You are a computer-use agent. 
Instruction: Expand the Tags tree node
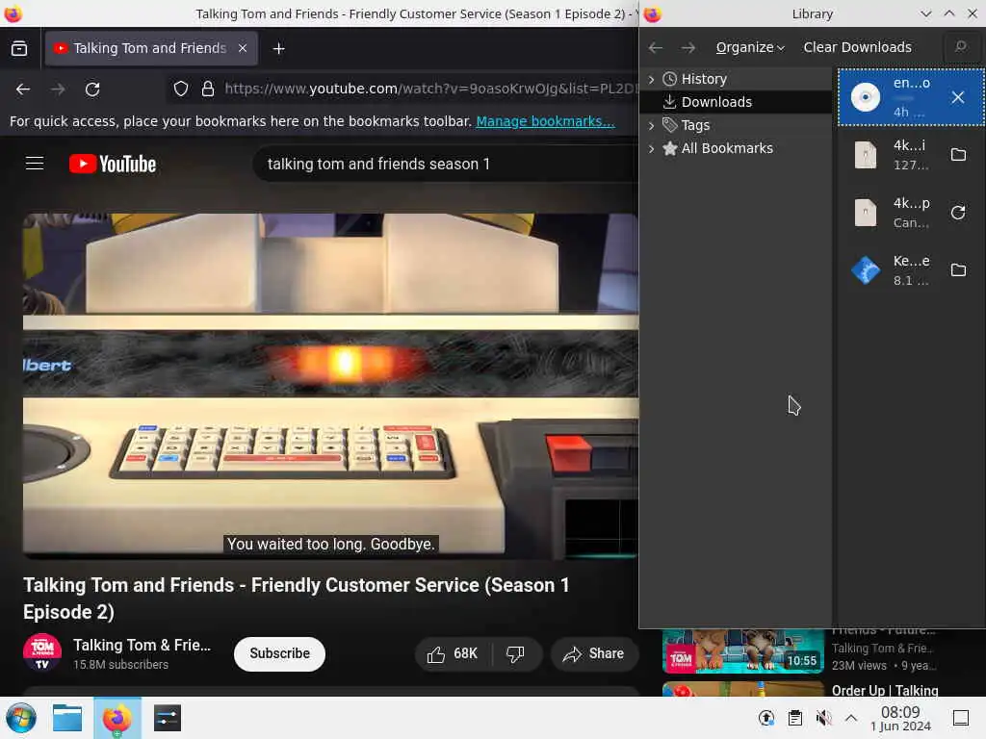click(x=651, y=126)
